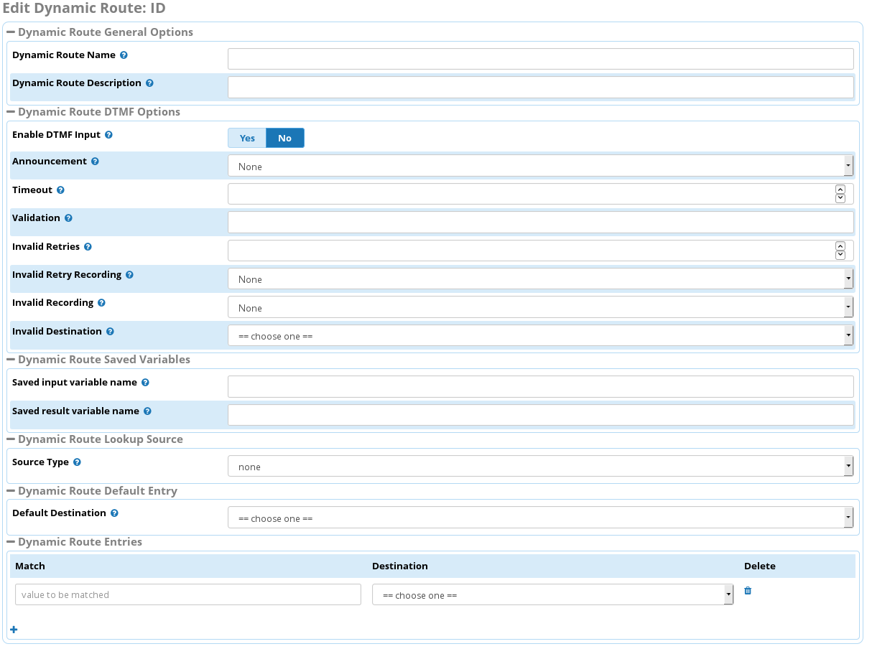
Task: Collapse Dynamic Route Saved Variables section
Action: point(11,359)
